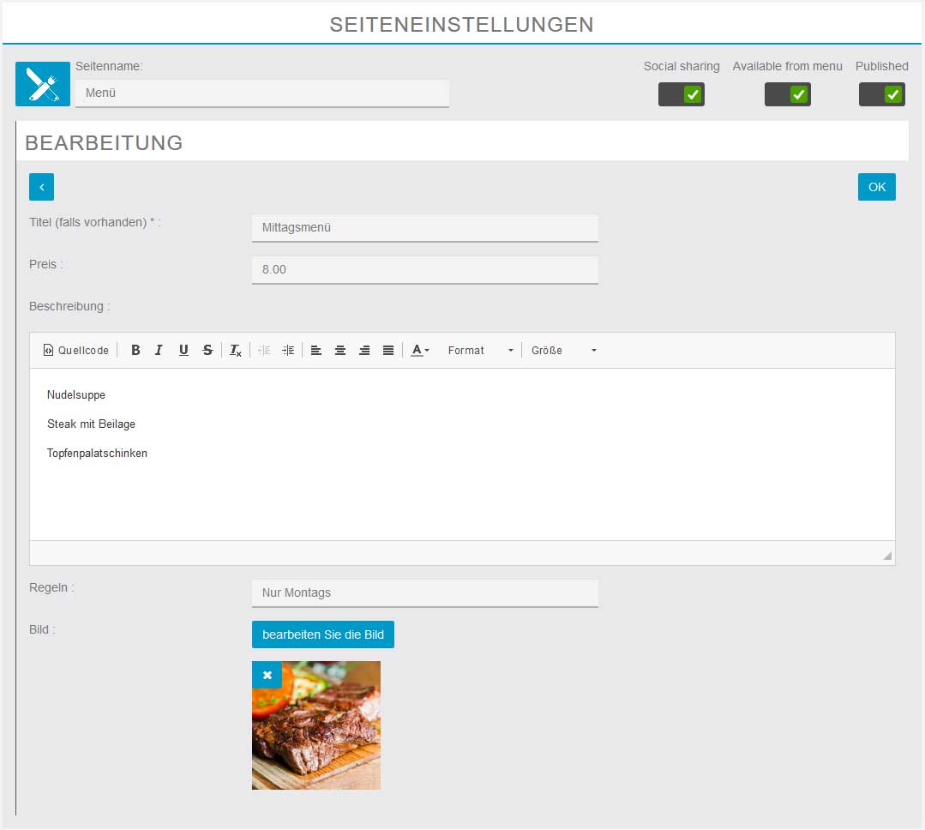Image resolution: width=925 pixels, height=830 pixels.
Task: Click the Steak mit Beilage line
Action: tap(91, 424)
